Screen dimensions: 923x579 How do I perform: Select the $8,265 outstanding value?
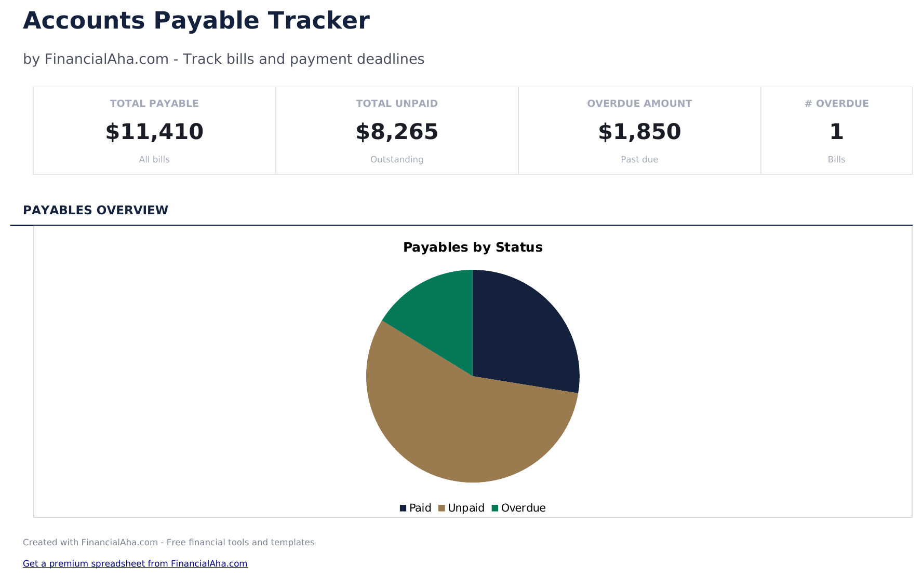pos(396,132)
